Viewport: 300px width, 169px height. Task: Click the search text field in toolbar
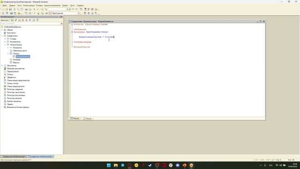click(x=57, y=9)
